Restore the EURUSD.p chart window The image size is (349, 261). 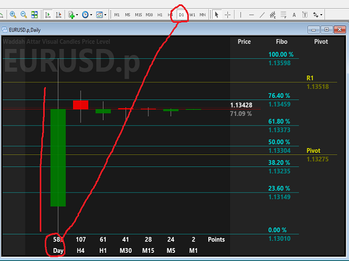coord(327,29)
